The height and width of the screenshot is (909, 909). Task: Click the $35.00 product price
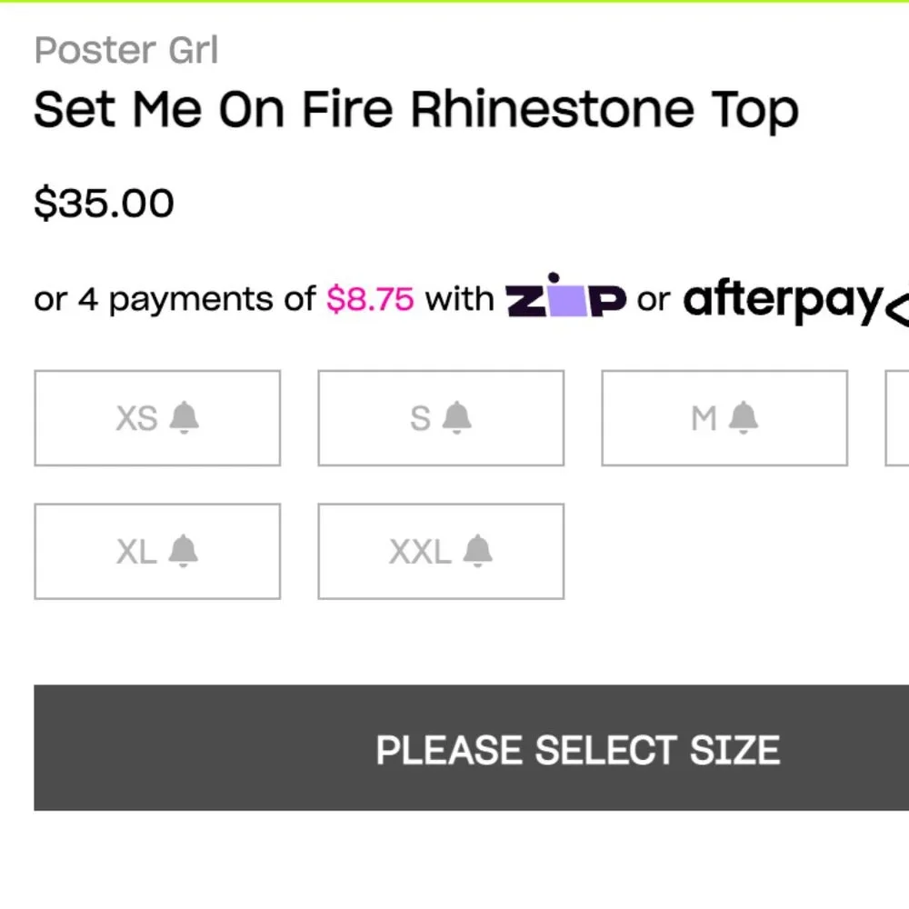[x=104, y=203]
